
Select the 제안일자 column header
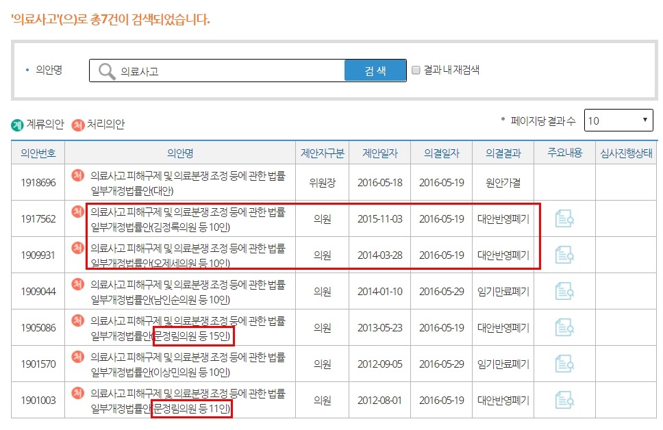pos(382,153)
